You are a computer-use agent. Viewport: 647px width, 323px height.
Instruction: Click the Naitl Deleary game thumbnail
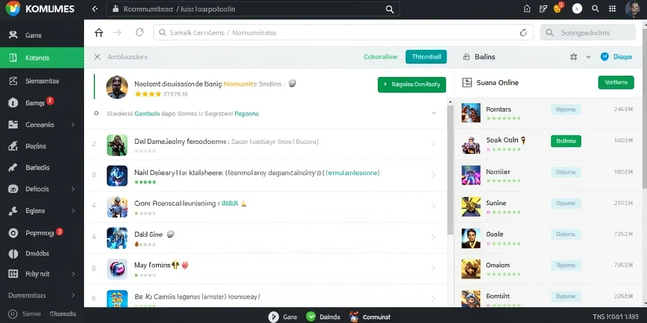pyautogui.click(x=117, y=175)
